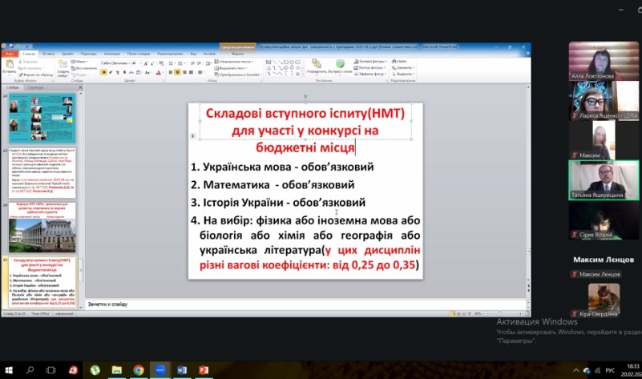Open the numbering list dropdown
This screenshot has height=379, width=642.
pos(181,63)
